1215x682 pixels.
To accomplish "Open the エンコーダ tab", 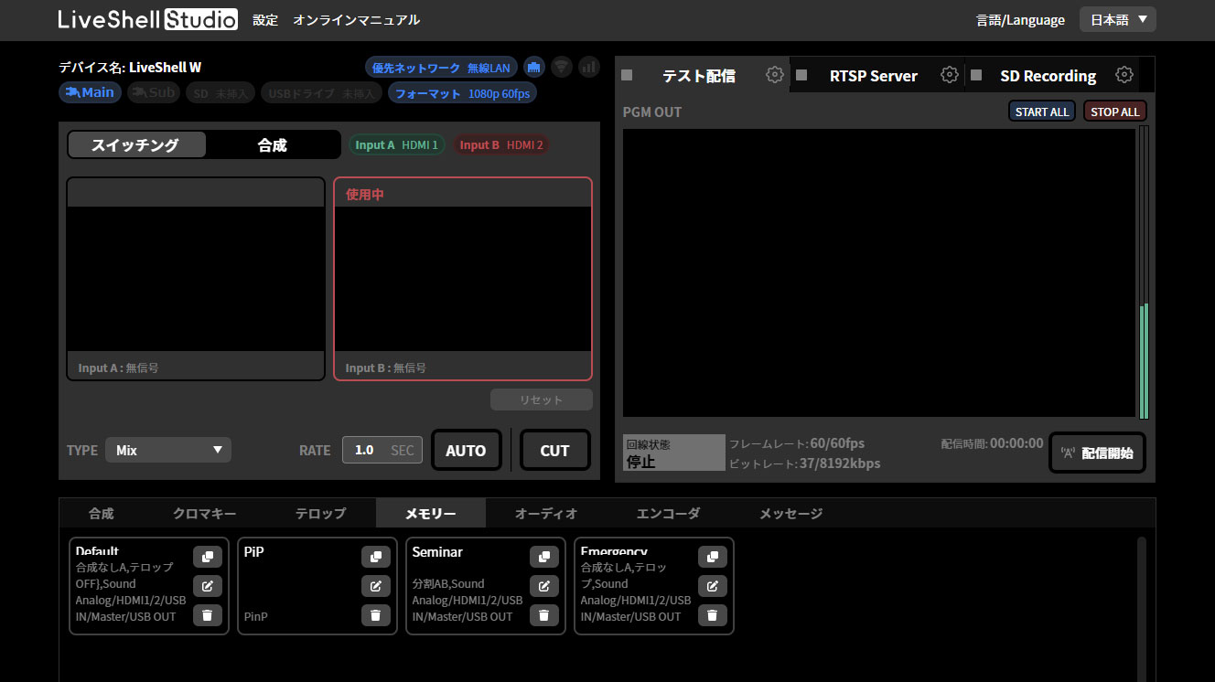I will pyautogui.click(x=668, y=514).
